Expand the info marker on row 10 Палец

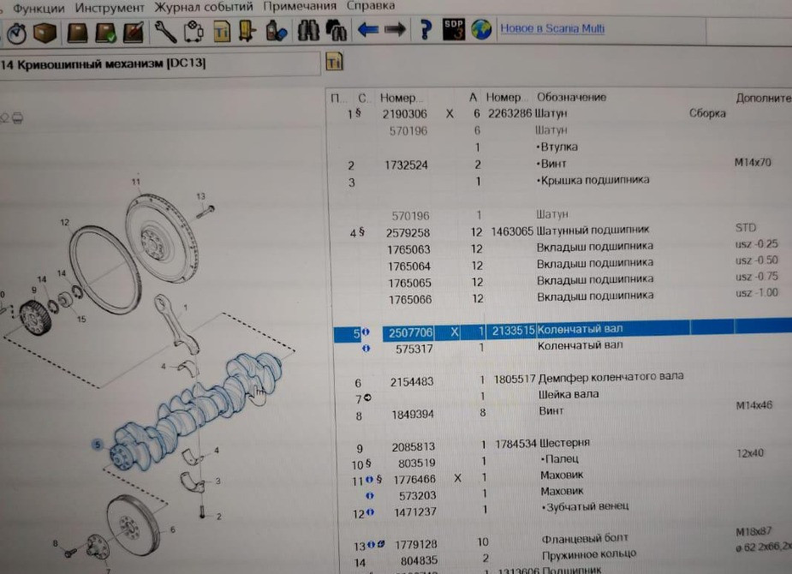click(x=370, y=463)
